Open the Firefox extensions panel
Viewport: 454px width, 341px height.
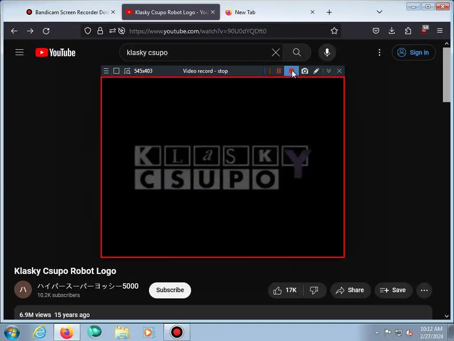pyautogui.click(x=408, y=31)
